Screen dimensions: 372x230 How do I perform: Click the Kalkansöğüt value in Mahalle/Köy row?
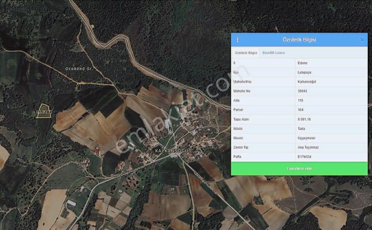(x=307, y=81)
